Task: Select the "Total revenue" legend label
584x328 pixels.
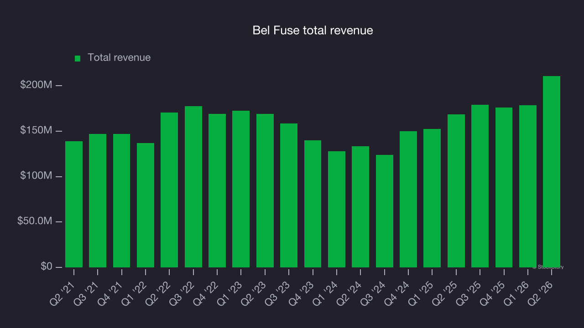Action: 119,57
